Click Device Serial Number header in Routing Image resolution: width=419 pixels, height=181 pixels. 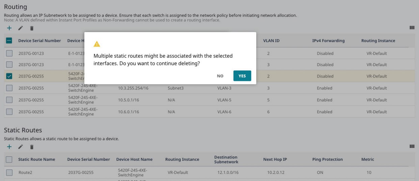coord(40,41)
